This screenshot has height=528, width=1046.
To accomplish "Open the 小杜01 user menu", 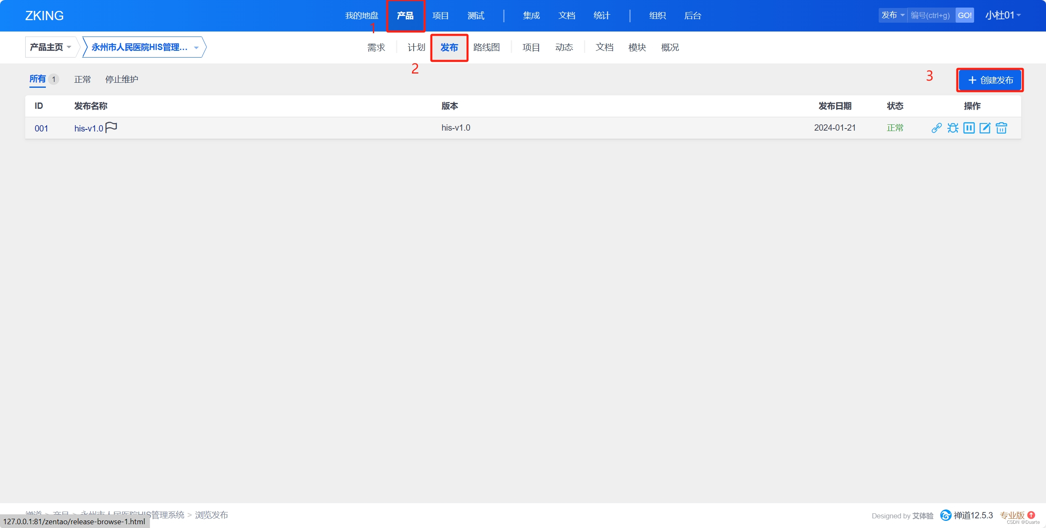I will [1003, 16].
